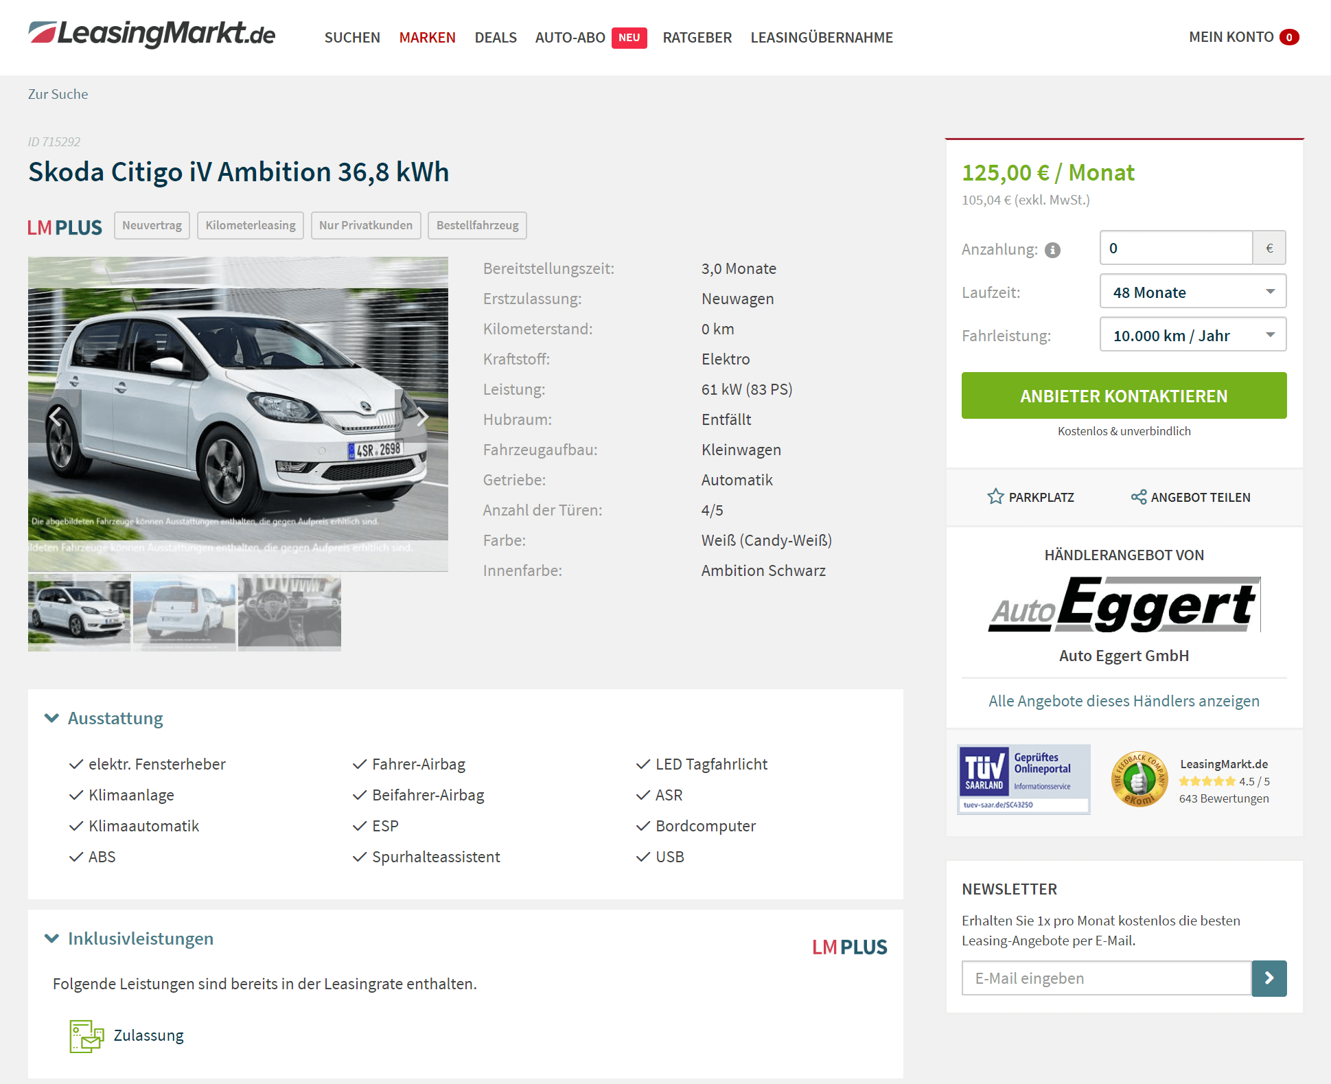Click the Neuvertrag tag

coord(152,225)
